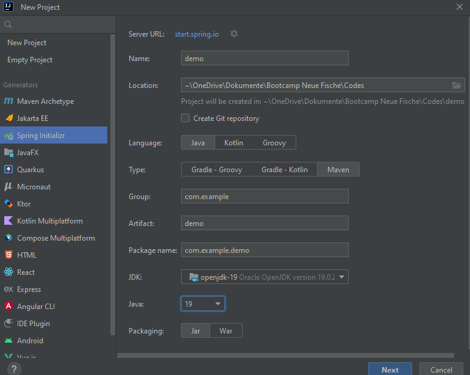Select New Project in sidebar

27,43
